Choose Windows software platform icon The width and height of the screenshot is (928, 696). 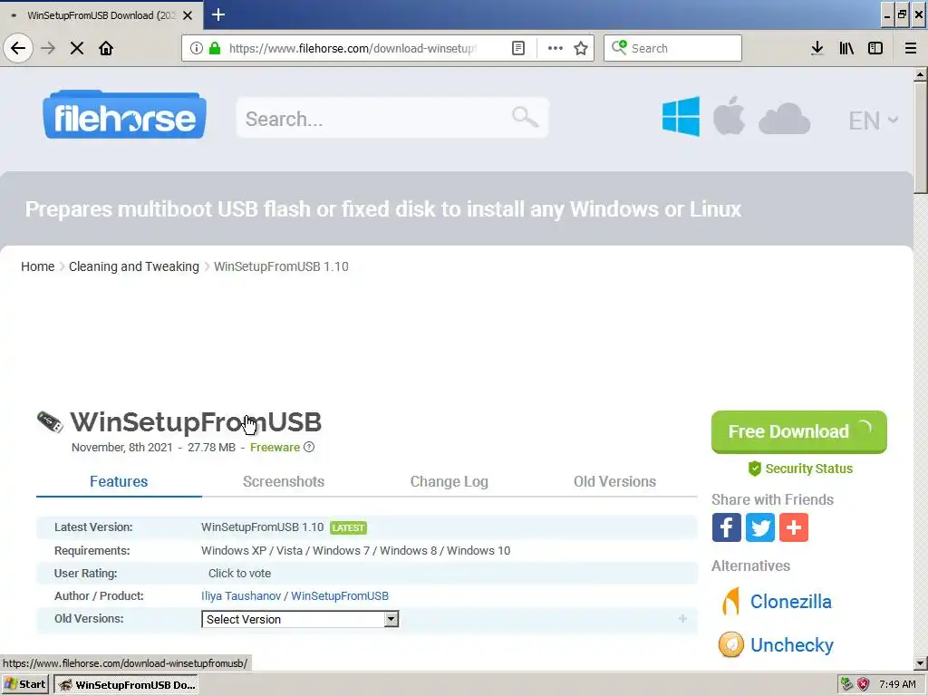(x=681, y=117)
